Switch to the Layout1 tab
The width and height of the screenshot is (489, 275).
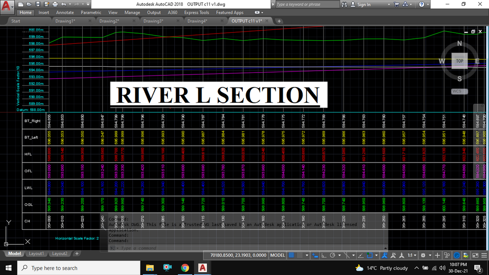(36, 254)
